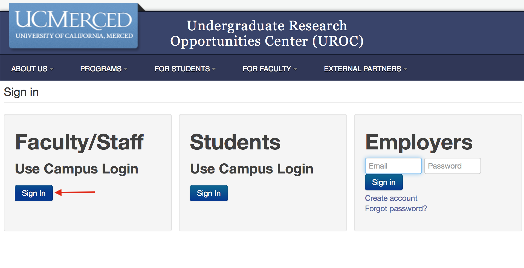
Task: Open the About Us menu
Action: (x=29, y=69)
